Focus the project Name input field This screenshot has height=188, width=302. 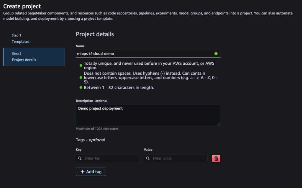(147, 54)
